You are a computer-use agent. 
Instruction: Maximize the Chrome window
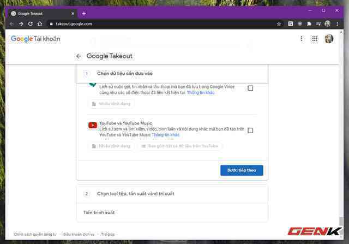(323, 10)
